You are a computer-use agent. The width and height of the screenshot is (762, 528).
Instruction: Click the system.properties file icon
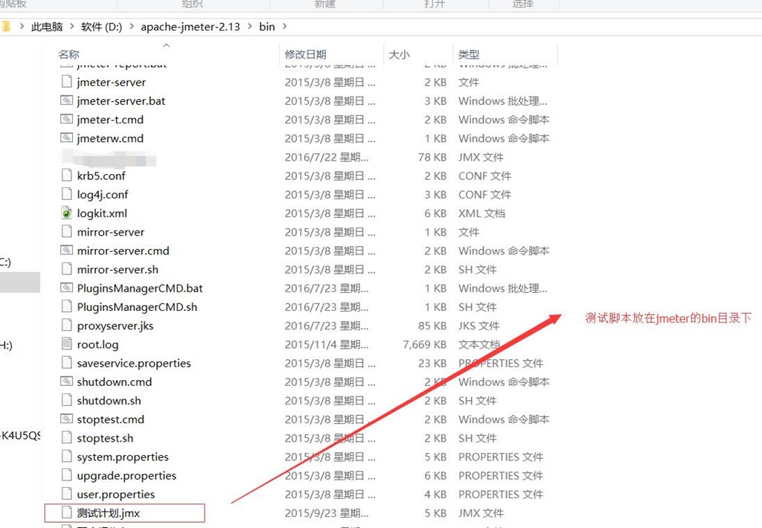coord(66,457)
